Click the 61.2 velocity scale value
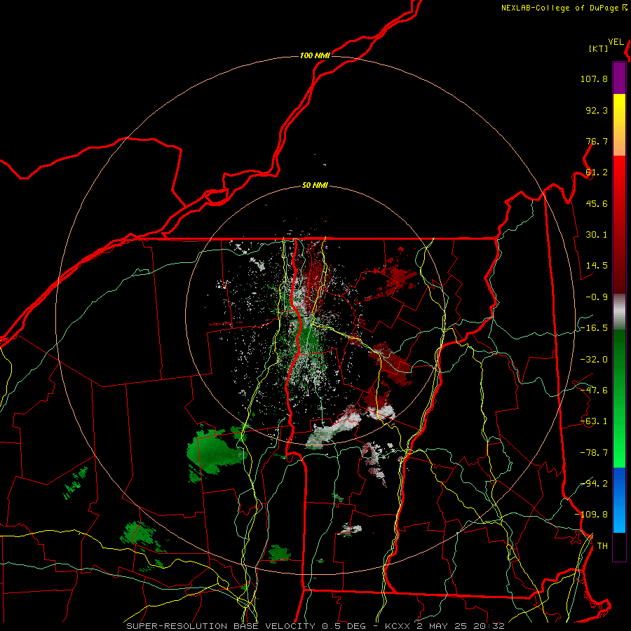The height and width of the screenshot is (631, 631). coord(597,172)
